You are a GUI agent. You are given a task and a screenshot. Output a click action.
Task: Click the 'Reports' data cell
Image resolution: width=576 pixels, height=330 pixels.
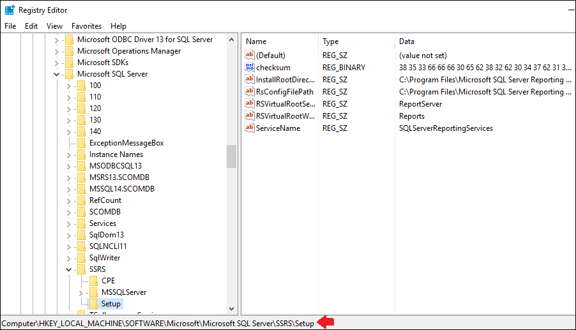412,116
